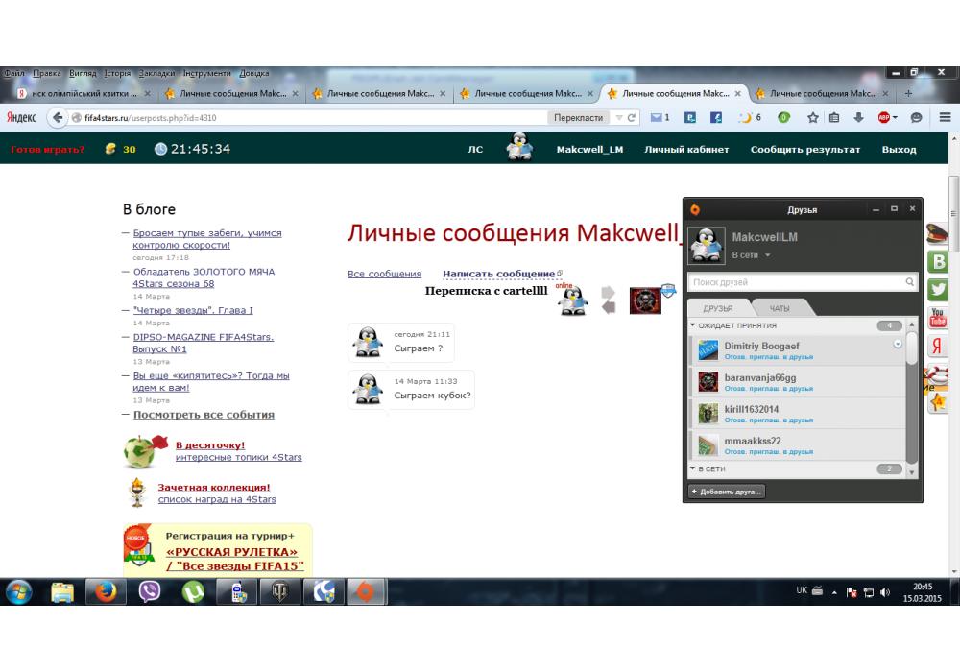The width and height of the screenshot is (960, 672).
Task: Click the Origin logo in Друзья window
Action: click(695, 209)
